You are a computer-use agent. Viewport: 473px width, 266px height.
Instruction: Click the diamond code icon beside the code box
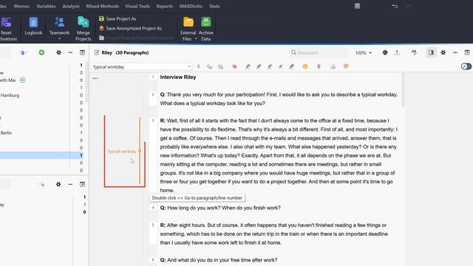point(199,66)
